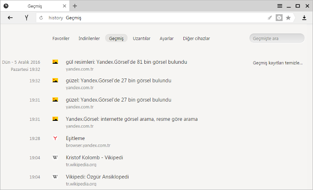
Task: Open the 19:32 güzel Yandex.Görsel entry
Action: 118,80
